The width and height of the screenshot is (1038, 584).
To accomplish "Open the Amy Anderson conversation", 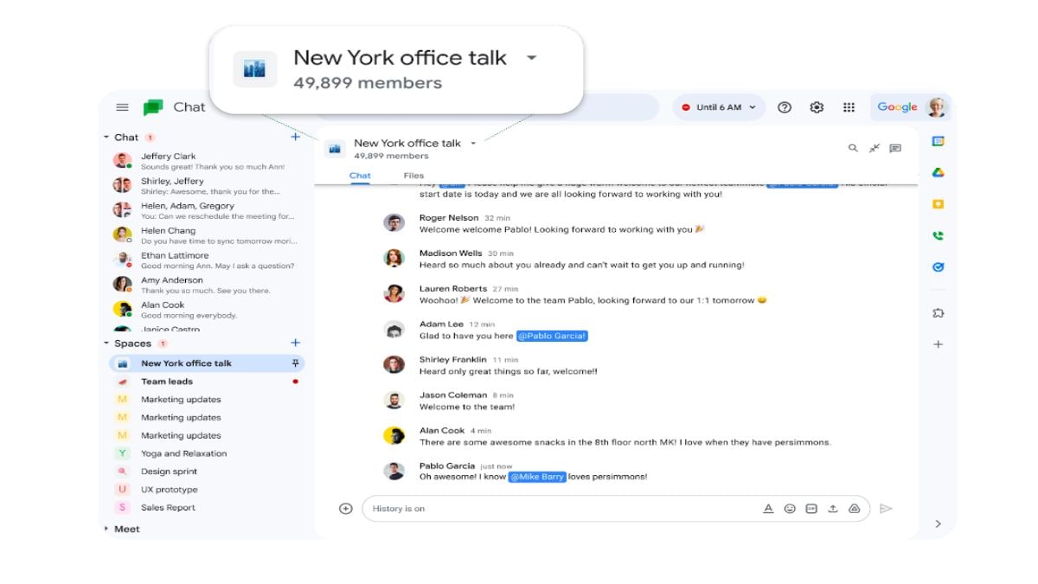I will pyautogui.click(x=208, y=285).
